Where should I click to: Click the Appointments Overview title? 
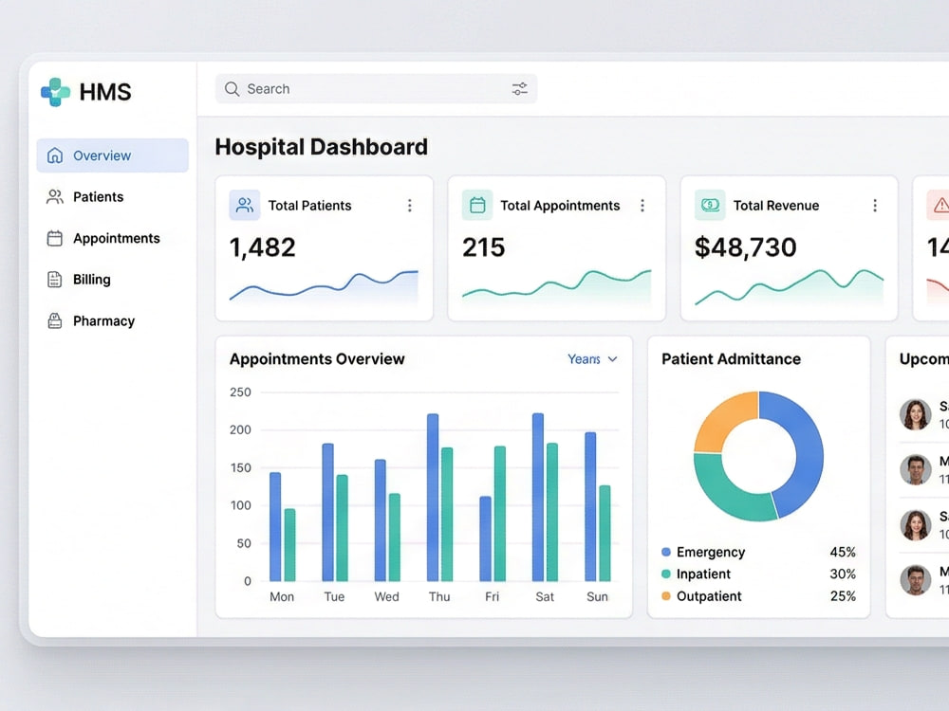click(x=317, y=359)
